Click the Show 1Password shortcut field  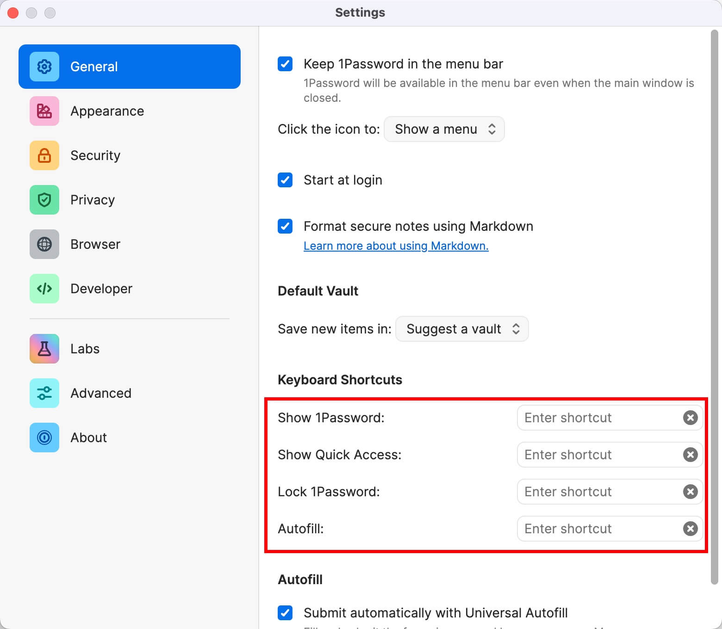coord(610,418)
